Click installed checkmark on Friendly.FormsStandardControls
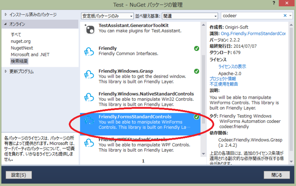Image resolution: width=296 pixels, height=186 pixels. click(x=196, y=117)
